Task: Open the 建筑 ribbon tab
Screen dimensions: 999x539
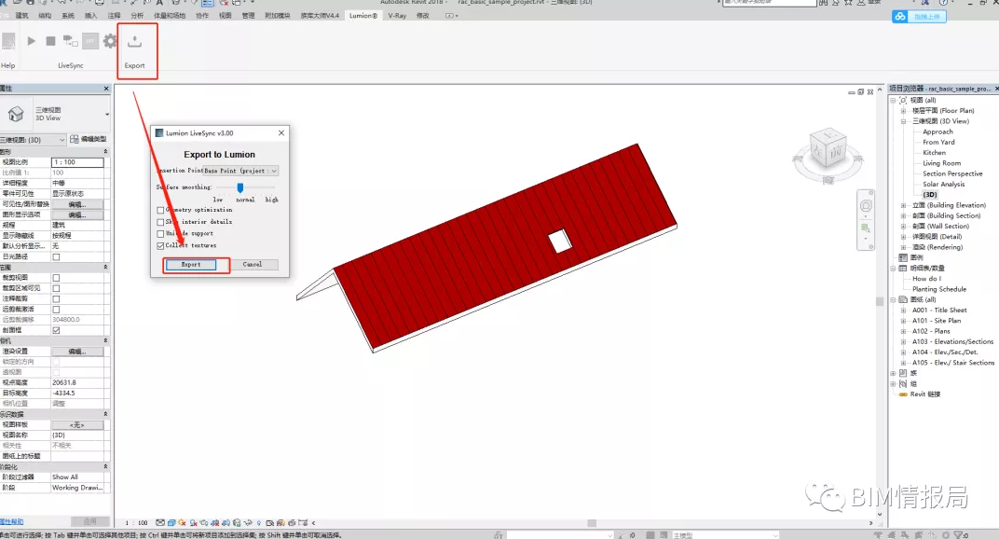Action: coord(22,16)
